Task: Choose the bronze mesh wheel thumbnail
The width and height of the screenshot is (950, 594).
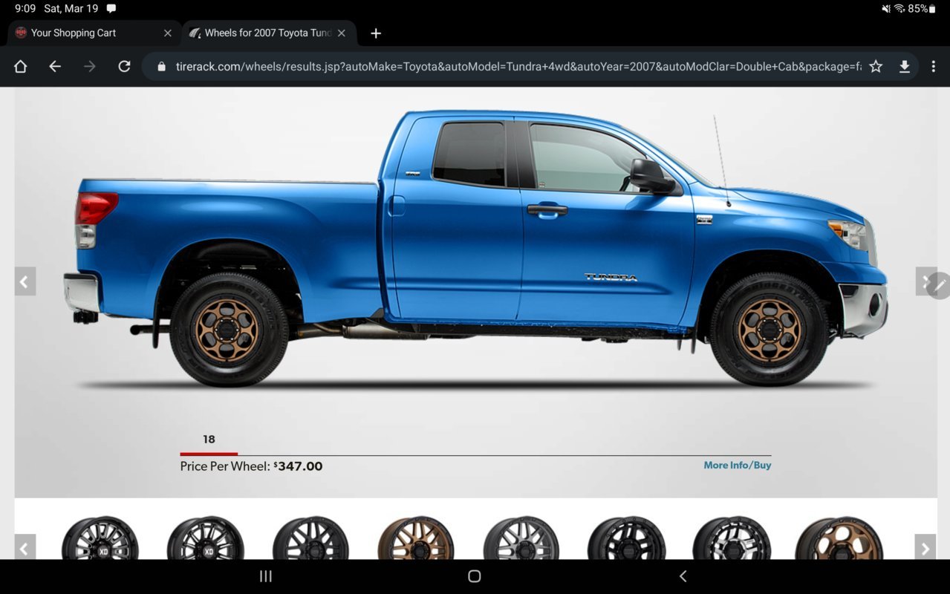Action: tap(416, 538)
